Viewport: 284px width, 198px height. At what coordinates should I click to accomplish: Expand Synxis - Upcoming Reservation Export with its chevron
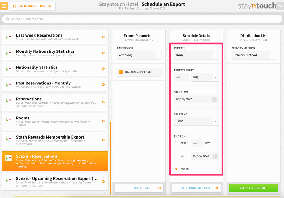(103, 182)
